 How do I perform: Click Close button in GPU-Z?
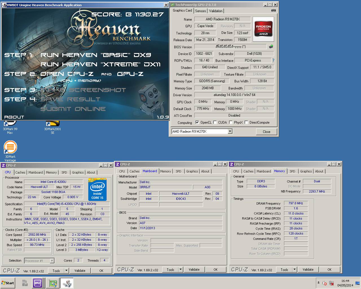pyautogui.click(x=267, y=132)
